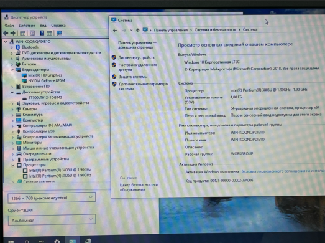Click the computer icon in the address bar
This screenshot has height=243, width=325.
pyautogui.click(x=145, y=30)
